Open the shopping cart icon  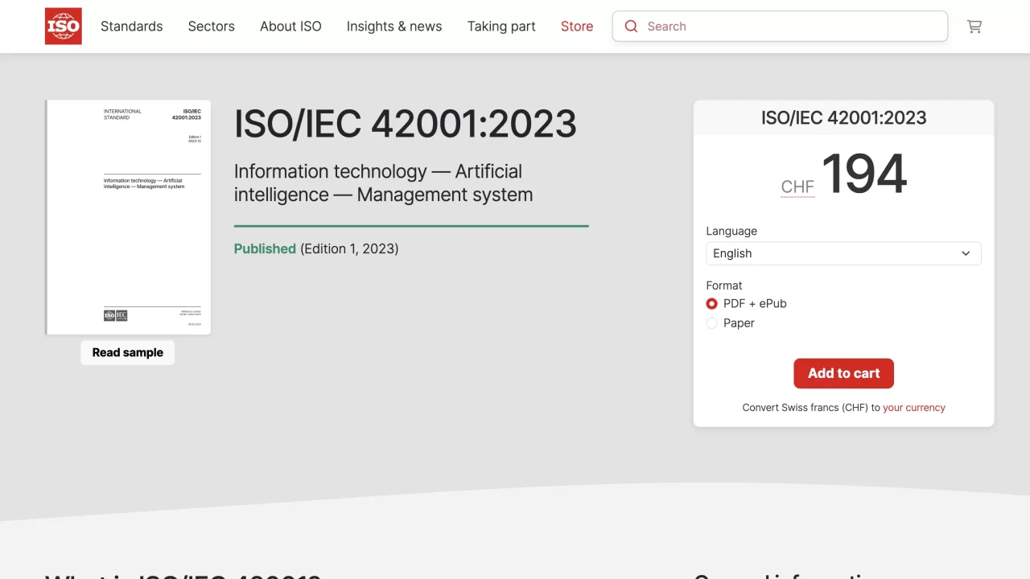coord(974,27)
